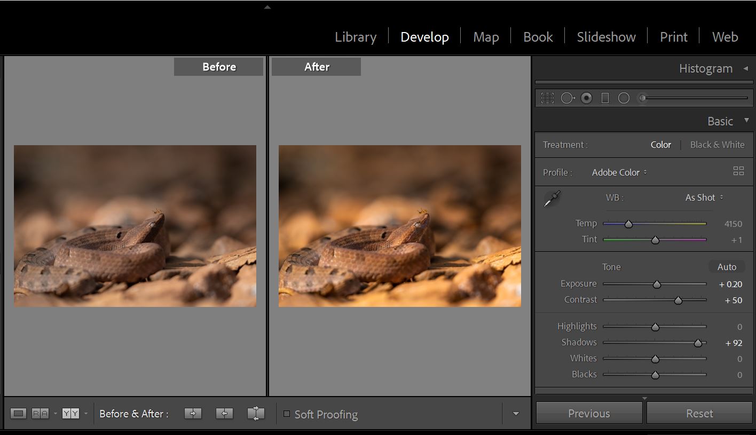756x435 pixels.
Task: Click the Before label
Action: coord(219,67)
